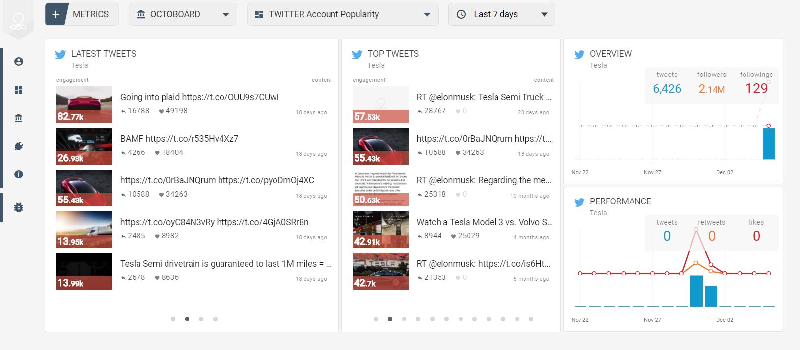Select active second pagination dot in LATEST TWEETS
The image size is (800, 350).
coord(187,319)
